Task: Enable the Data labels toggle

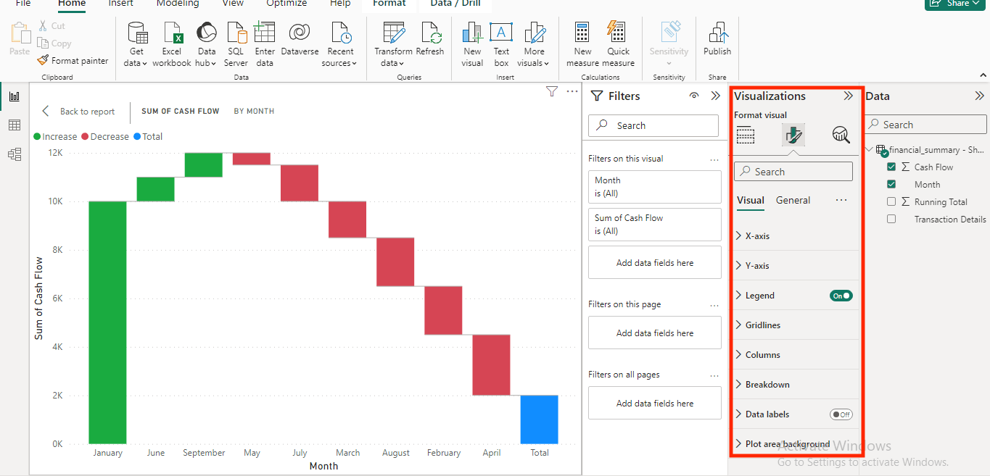Action: tap(841, 414)
